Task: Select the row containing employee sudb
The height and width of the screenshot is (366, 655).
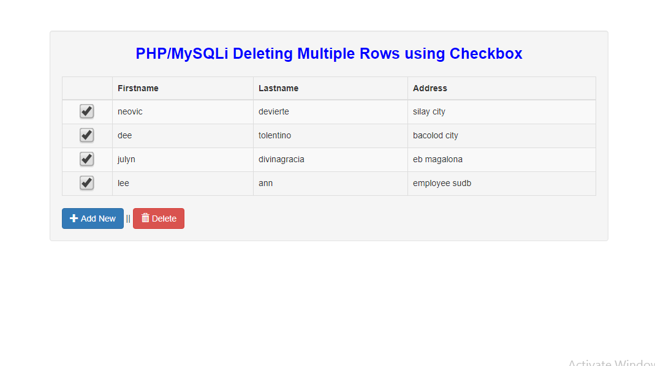Action: tap(442, 183)
